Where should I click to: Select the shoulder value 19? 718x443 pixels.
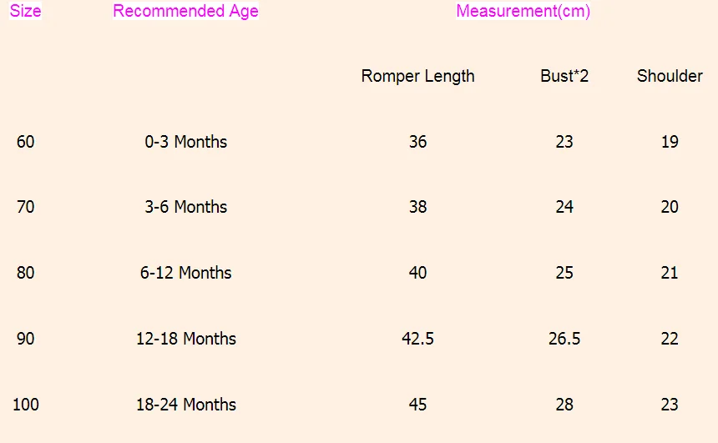(x=670, y=142)
